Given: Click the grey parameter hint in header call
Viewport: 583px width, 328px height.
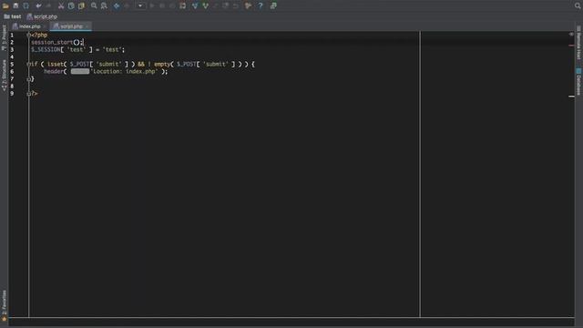Looking at the screenshot, I should pyautogui.click(x=80, y=71).
